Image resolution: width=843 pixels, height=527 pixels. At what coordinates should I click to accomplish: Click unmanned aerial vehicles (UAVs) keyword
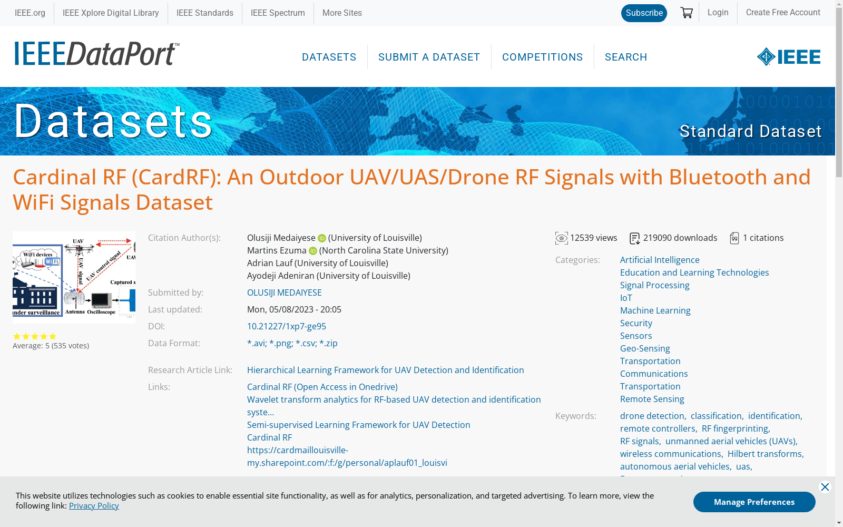pos(731,441)
